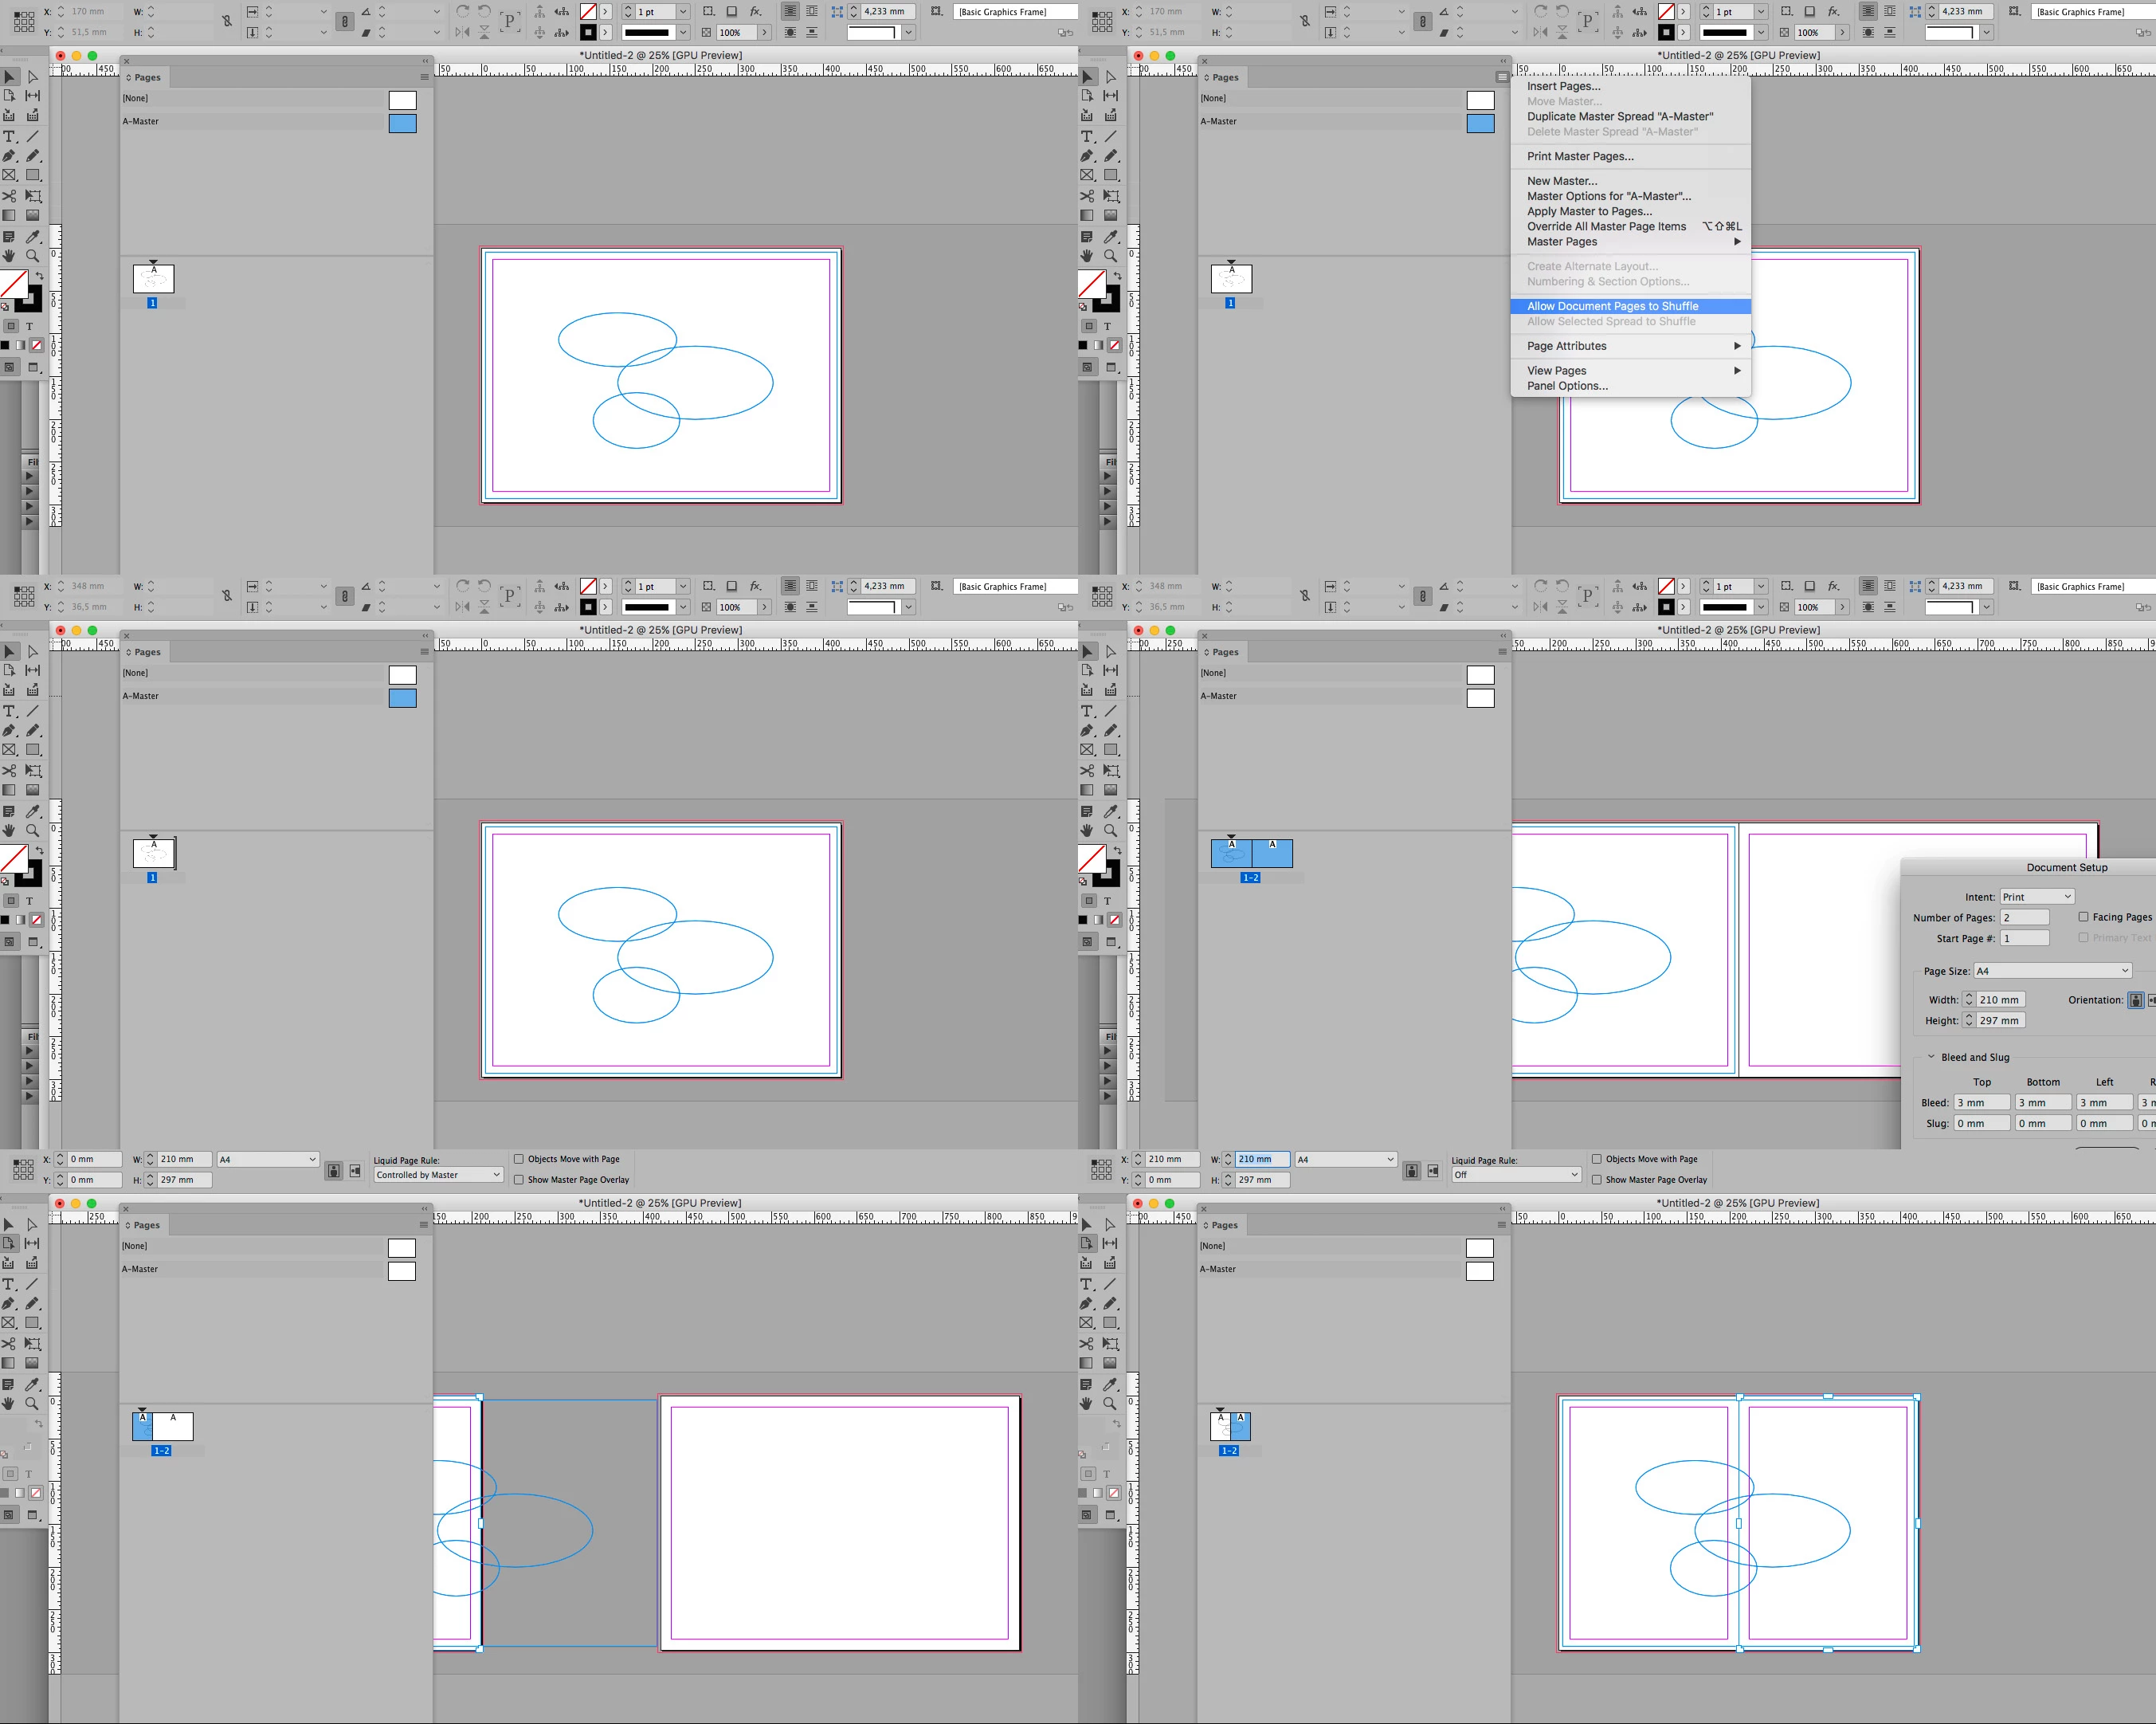Toggle Show Master Page Overlay beside Off rule
The width and height of the screenshot is (2156, 1724).
click(x=1597, y=1180)
